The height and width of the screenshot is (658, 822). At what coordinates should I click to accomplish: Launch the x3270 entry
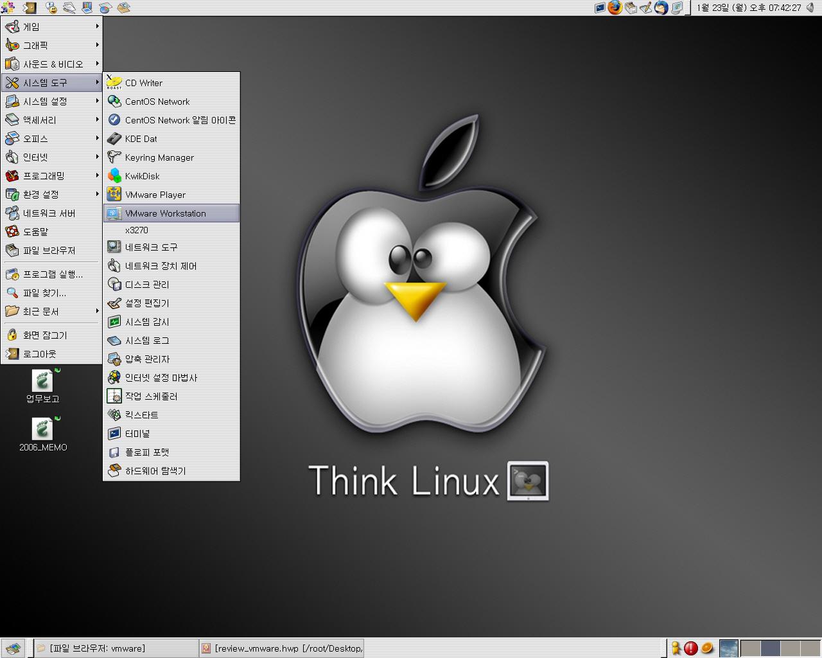tap(171, 230)
